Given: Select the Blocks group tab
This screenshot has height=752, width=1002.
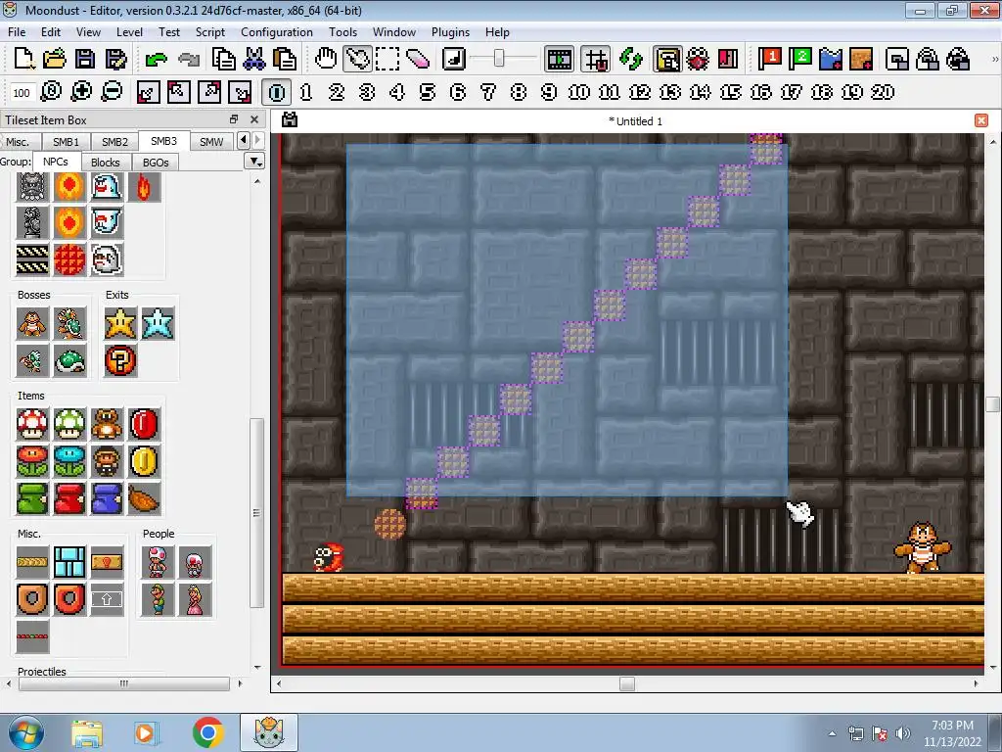Looking at the screenshot, I should pos(106,163).
